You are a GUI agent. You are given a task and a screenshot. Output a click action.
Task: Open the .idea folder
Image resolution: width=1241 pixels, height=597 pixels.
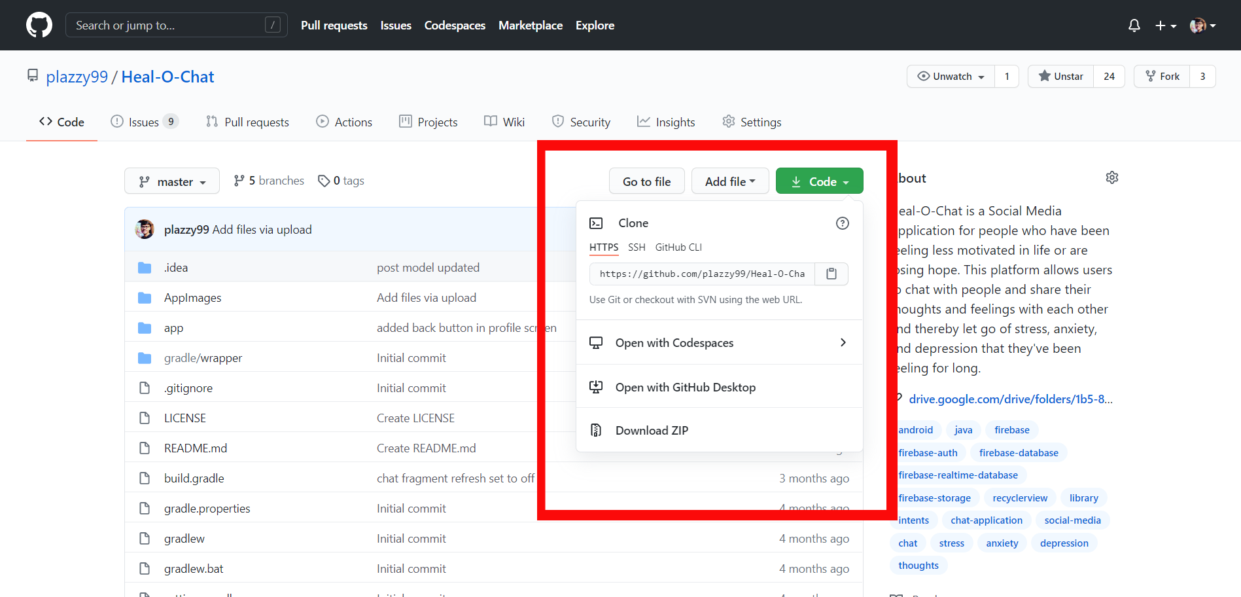(176, 268)
